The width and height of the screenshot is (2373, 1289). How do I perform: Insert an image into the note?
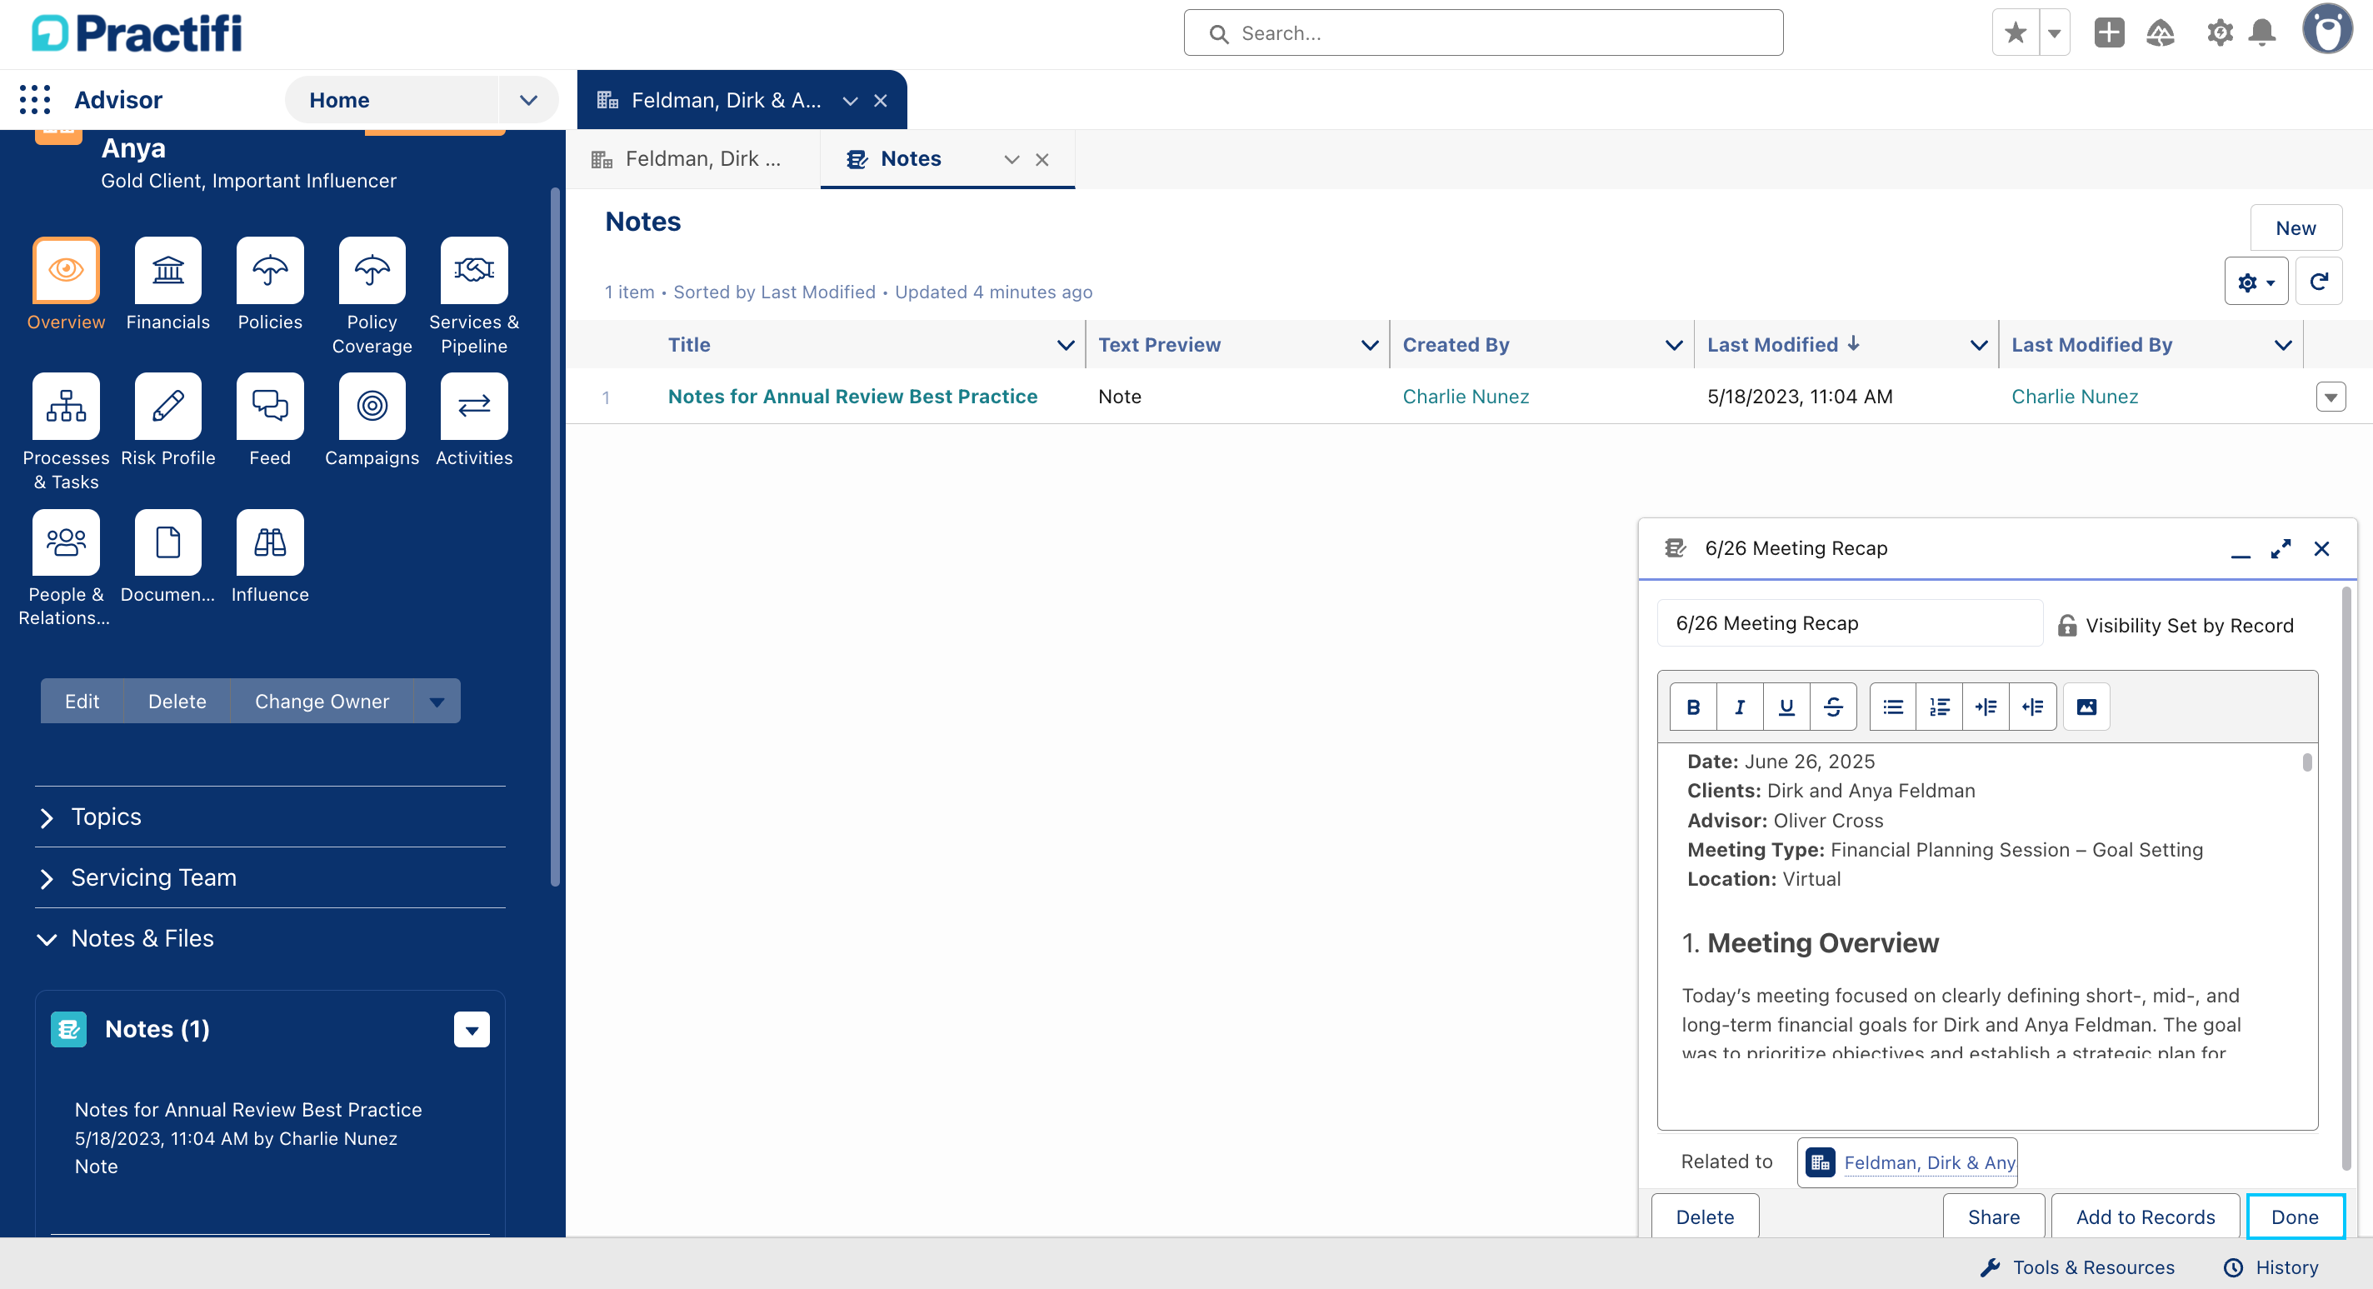[x=2086, y=707]
